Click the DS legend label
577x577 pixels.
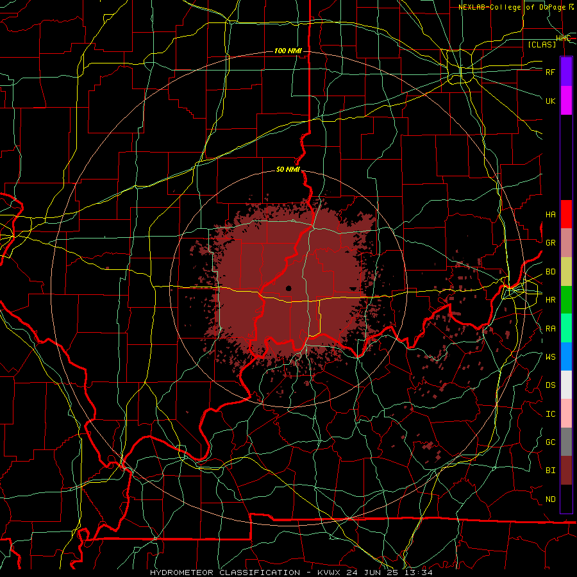click(x=550, y=385)
